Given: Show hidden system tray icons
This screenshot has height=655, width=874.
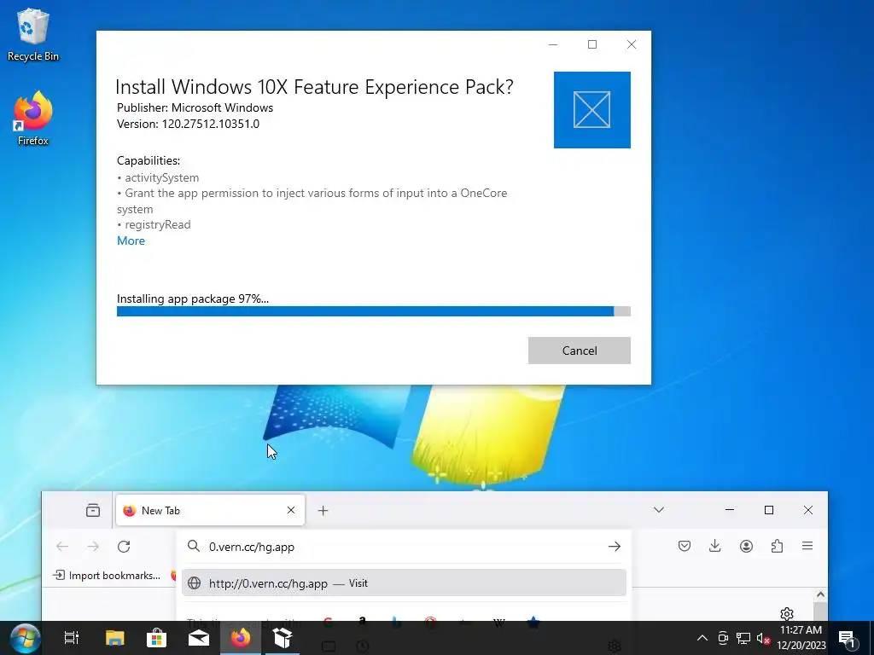Looking at the screenshot, I should [702, 638].
